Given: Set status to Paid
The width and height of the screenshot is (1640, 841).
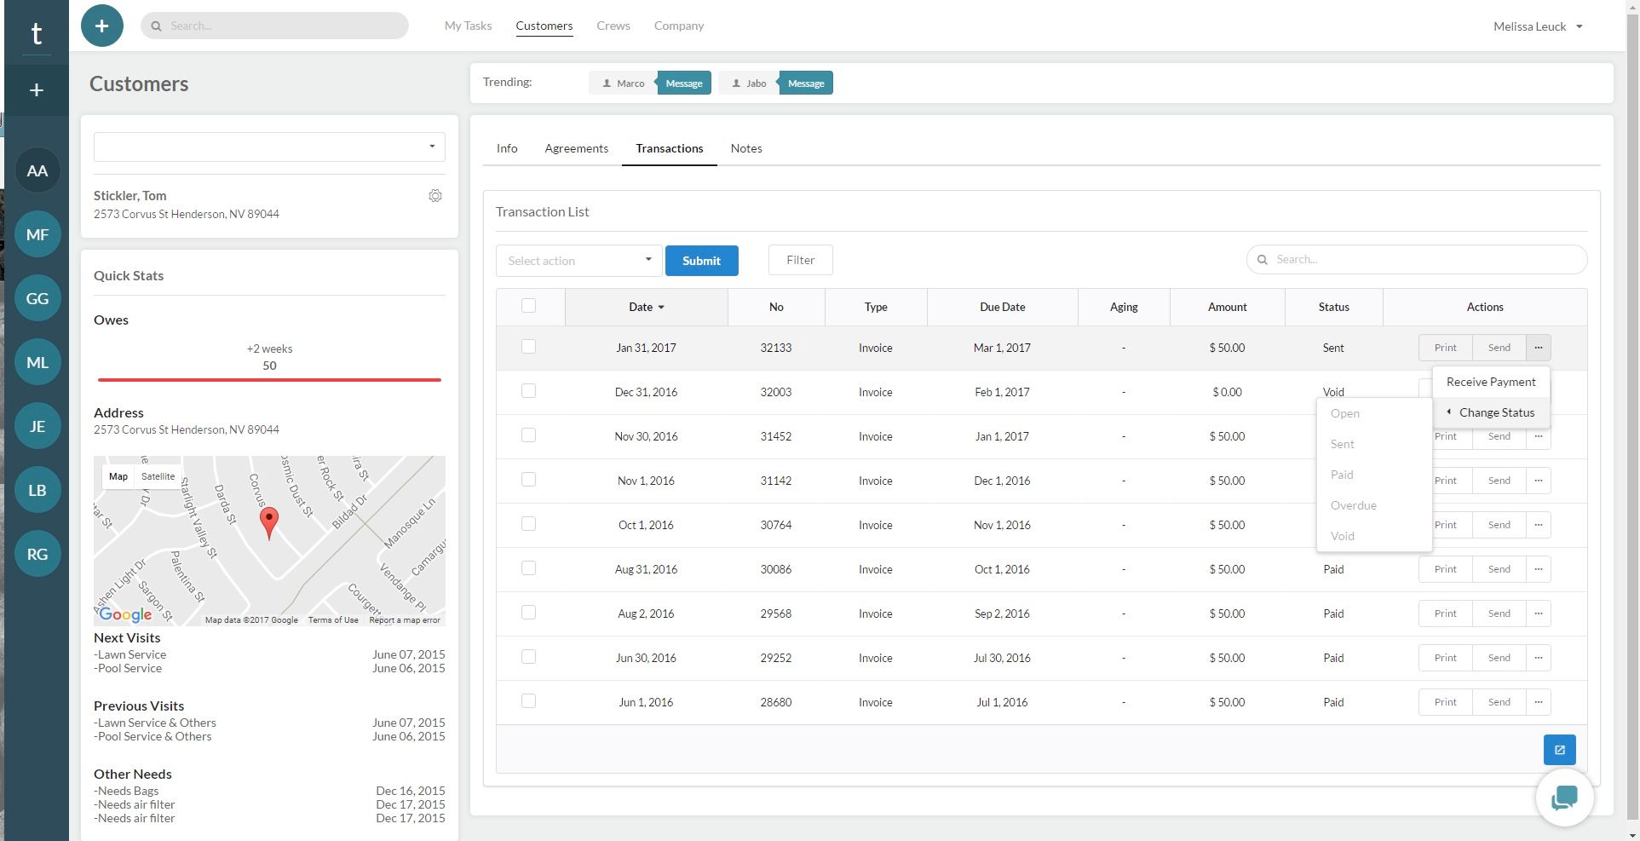Looking at the screenshot, I should pos(1374,475).
